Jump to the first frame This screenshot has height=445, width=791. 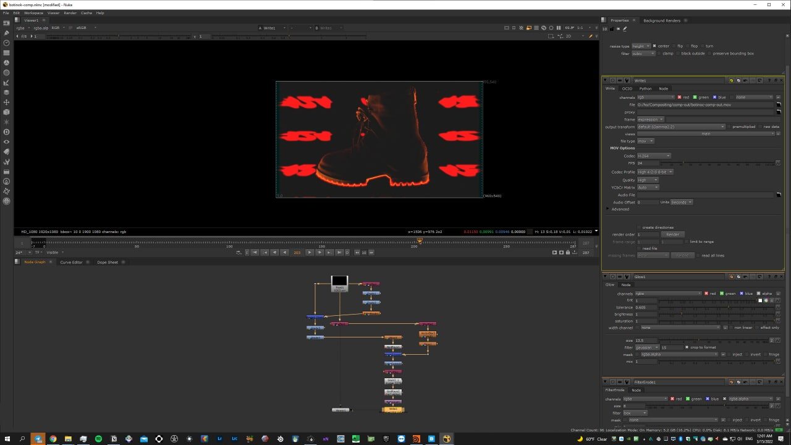tap(254, 252)
